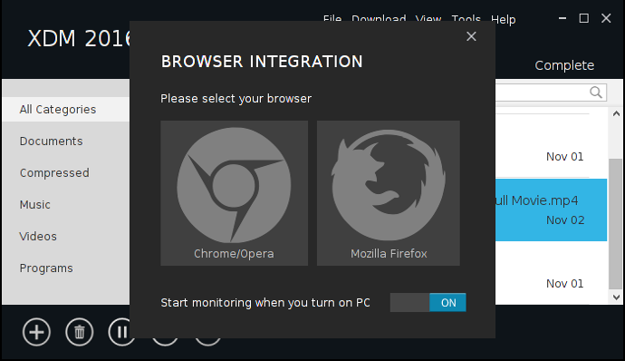Click the scrollbar down arrow
Image resolution: width=625 pixels, height=361 pixels.
tap(616, 298)
